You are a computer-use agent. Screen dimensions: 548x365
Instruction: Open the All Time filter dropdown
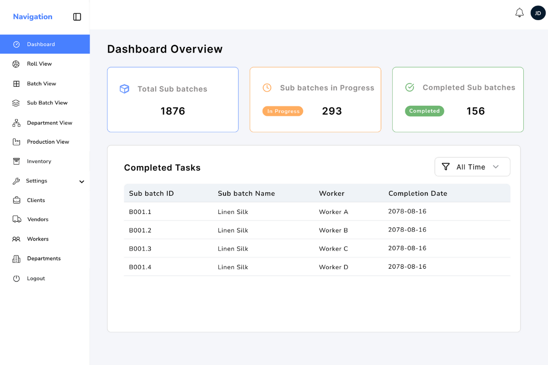(x=472, y=167)
